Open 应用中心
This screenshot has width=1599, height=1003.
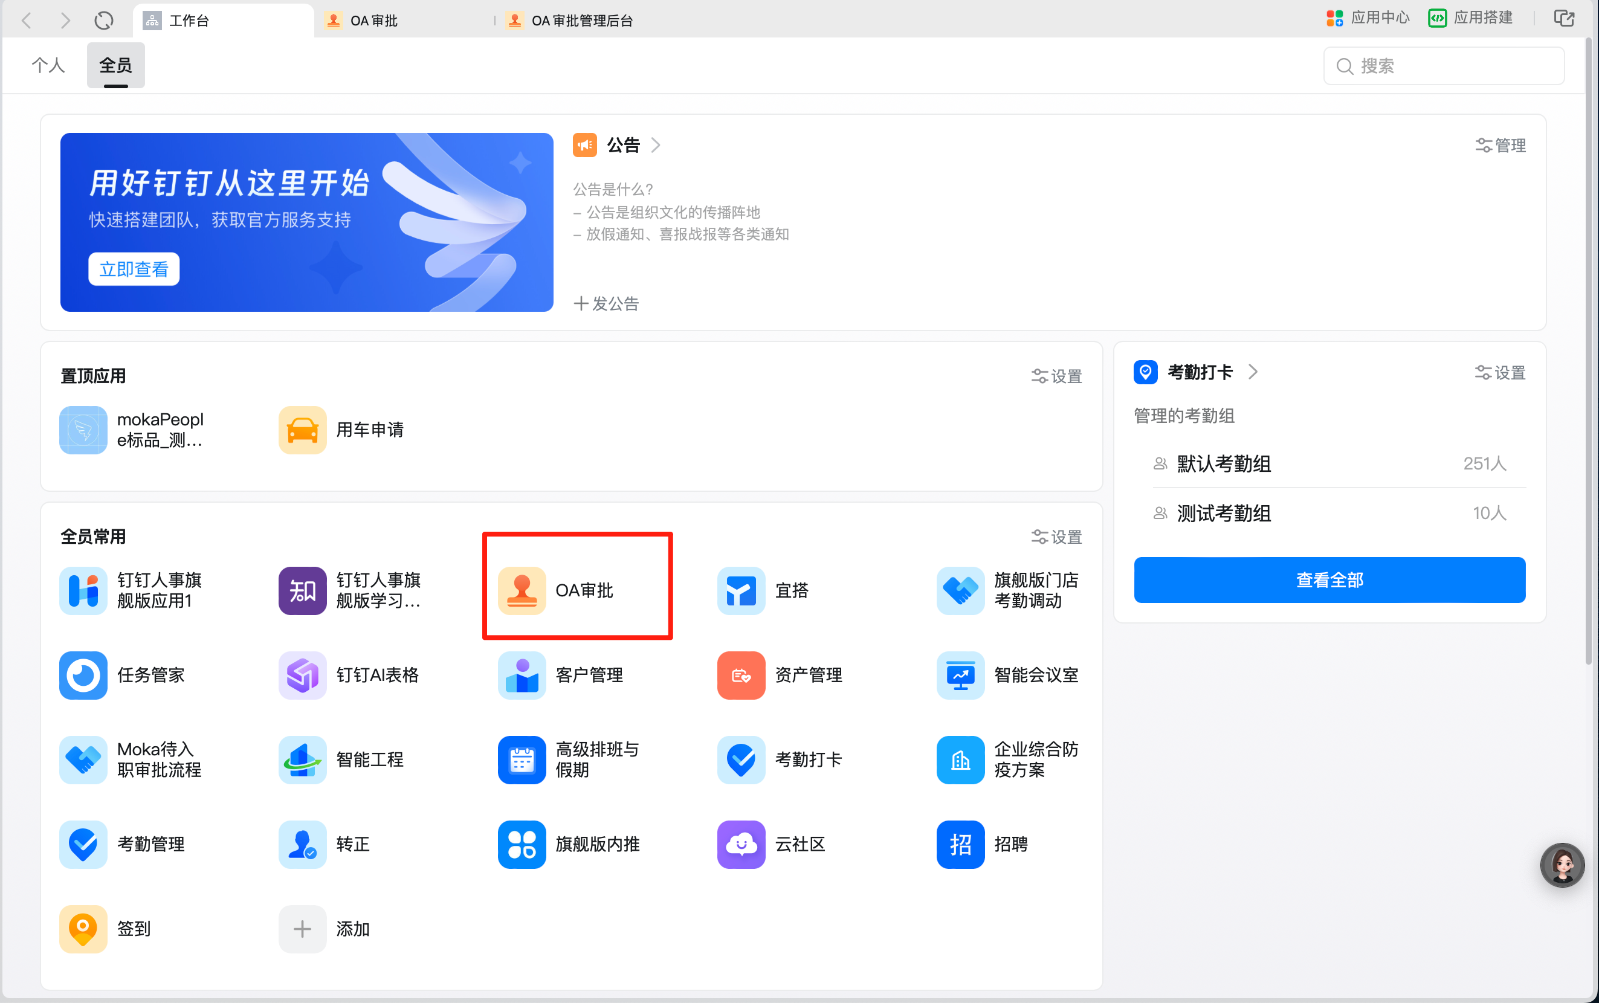(x=1368, y=18)
